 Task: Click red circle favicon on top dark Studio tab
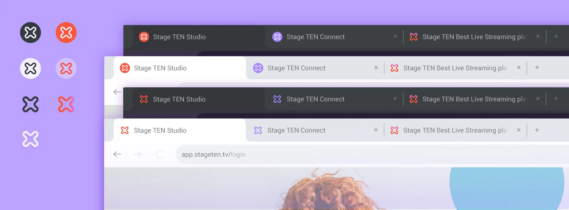[144, 37]
